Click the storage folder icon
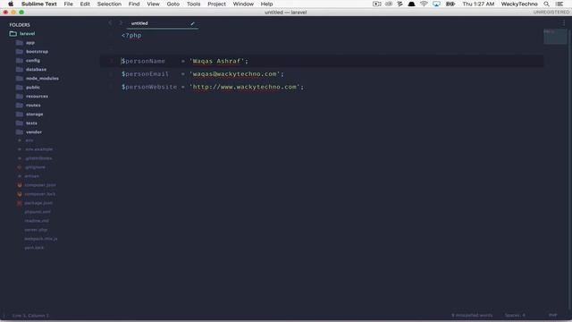The width and height of the screenshot is (572, 322). (20, 114)
